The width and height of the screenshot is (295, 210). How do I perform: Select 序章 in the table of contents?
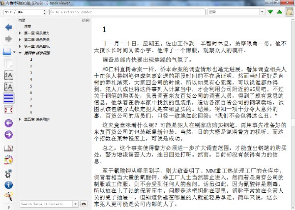(x=28, y=27)
